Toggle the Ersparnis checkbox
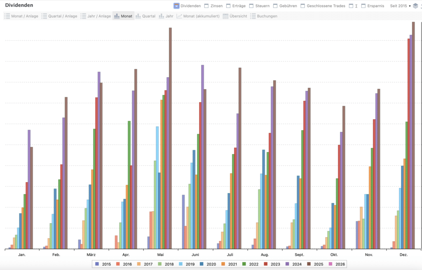The image size is (422, 270). (x=363, y=6)
